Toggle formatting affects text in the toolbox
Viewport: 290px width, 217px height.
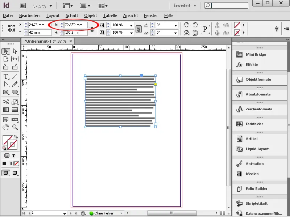pos(13,155)
